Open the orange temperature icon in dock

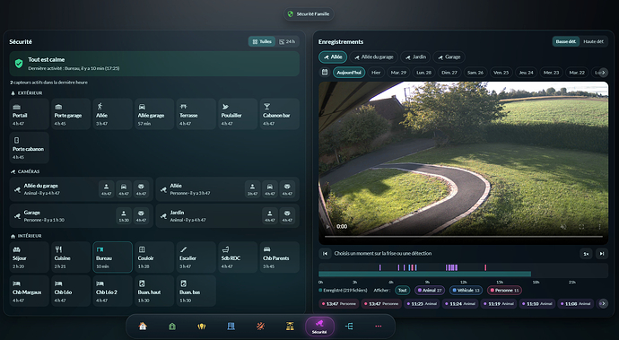260,327
